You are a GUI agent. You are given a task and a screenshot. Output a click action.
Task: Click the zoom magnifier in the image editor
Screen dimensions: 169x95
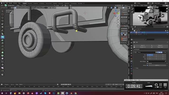[x=167, y=9]
